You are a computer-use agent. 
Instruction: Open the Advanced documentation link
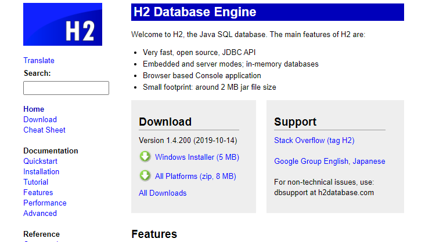[x=40, y=213]
